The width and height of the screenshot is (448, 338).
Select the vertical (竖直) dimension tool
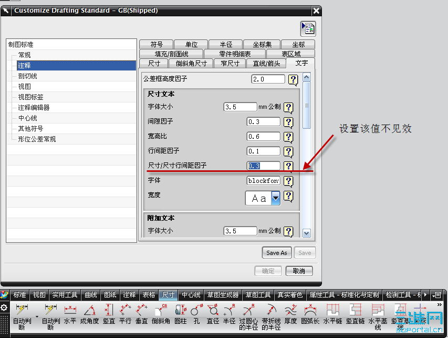109,314
